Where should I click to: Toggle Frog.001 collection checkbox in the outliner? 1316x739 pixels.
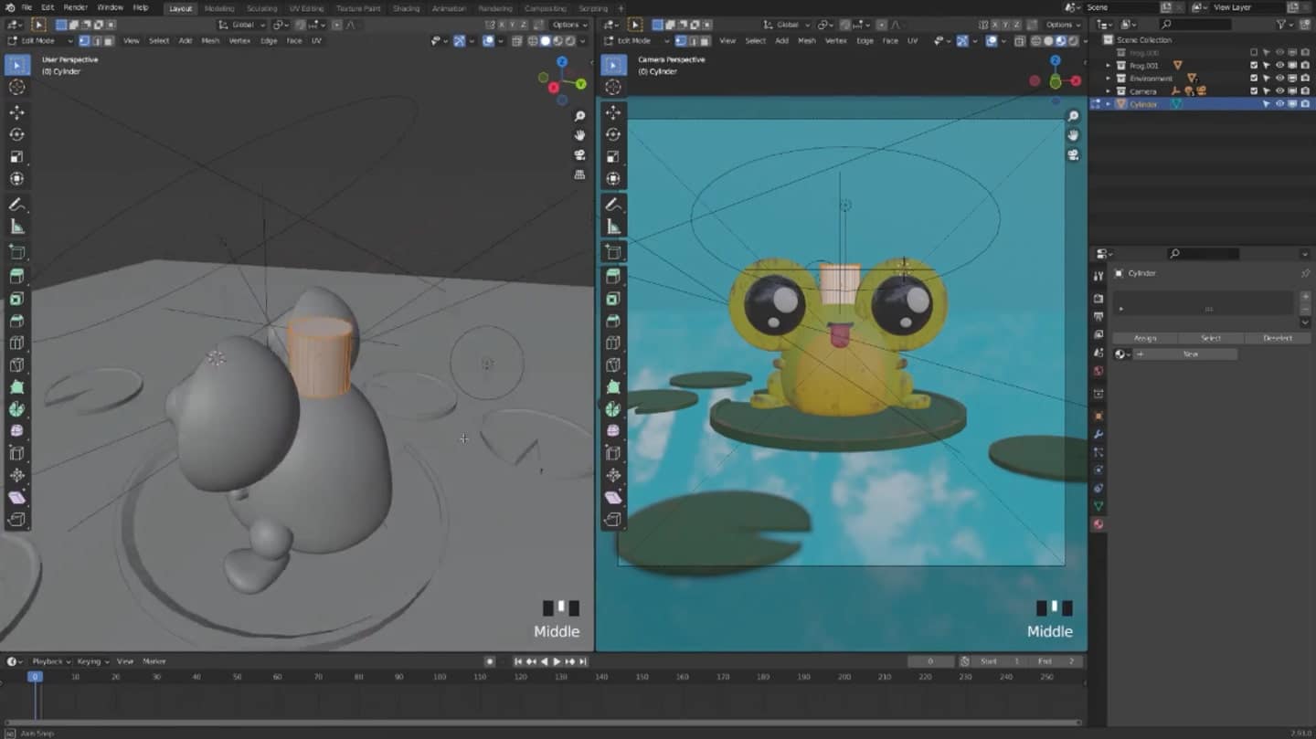click(x=1254, y=65)
